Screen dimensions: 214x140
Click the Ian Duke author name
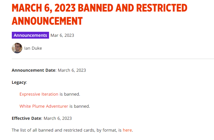33,48
